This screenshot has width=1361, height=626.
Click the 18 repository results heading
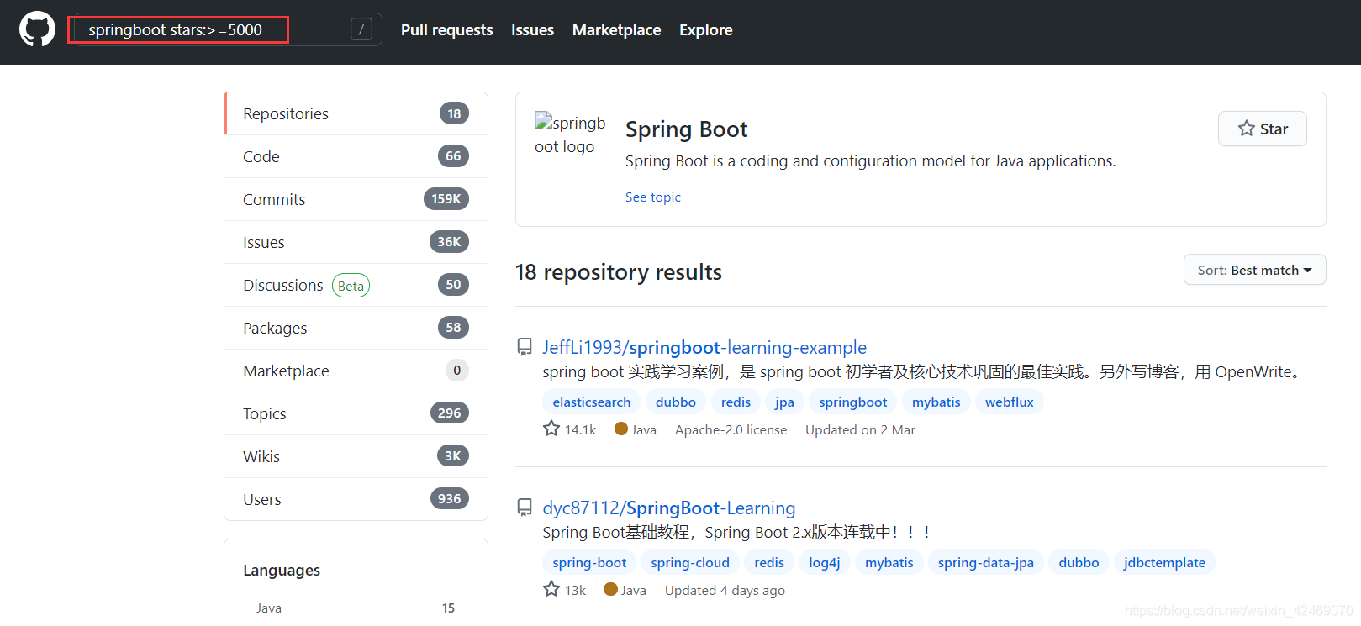[619, 272]
